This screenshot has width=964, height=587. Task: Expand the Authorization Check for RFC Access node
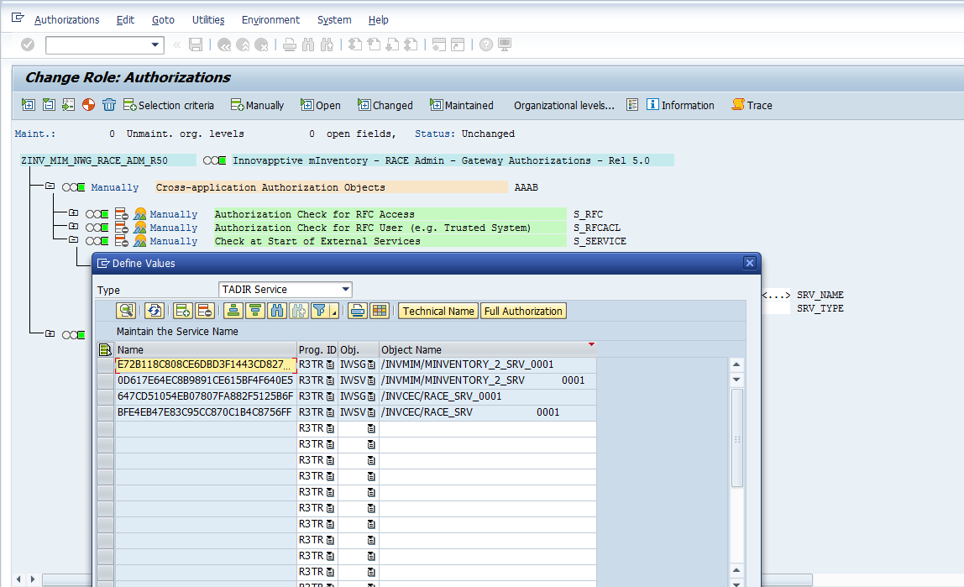click(x=73, y=213)
